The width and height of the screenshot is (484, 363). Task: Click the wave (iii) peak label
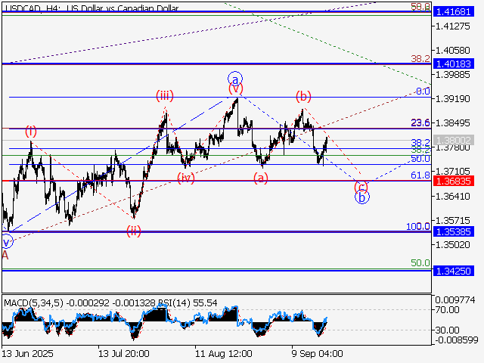point(166,95)
